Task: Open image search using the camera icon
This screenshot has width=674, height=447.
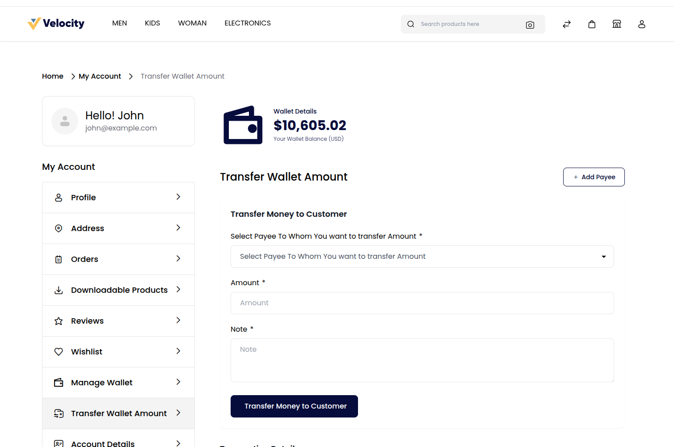Action: tap(530, 25)
